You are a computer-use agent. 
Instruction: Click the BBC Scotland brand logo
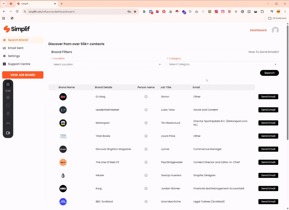coord(63,202)
